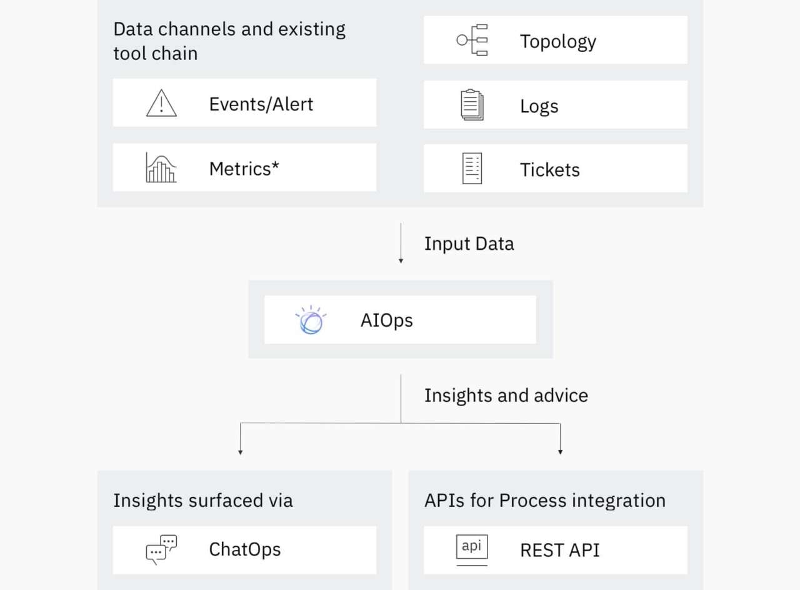The image size is (800, 590).
Task: Click the Input Data arrow label
Action: point(469,243)
